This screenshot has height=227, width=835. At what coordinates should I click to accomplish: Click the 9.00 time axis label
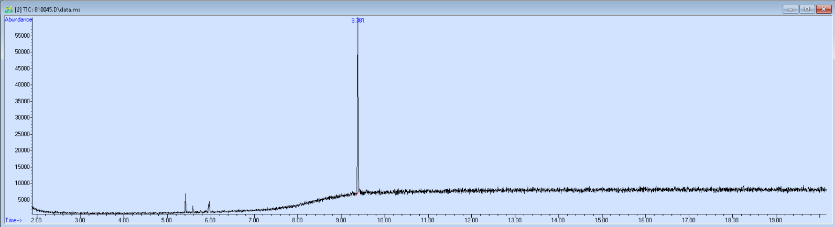(341, 220)
